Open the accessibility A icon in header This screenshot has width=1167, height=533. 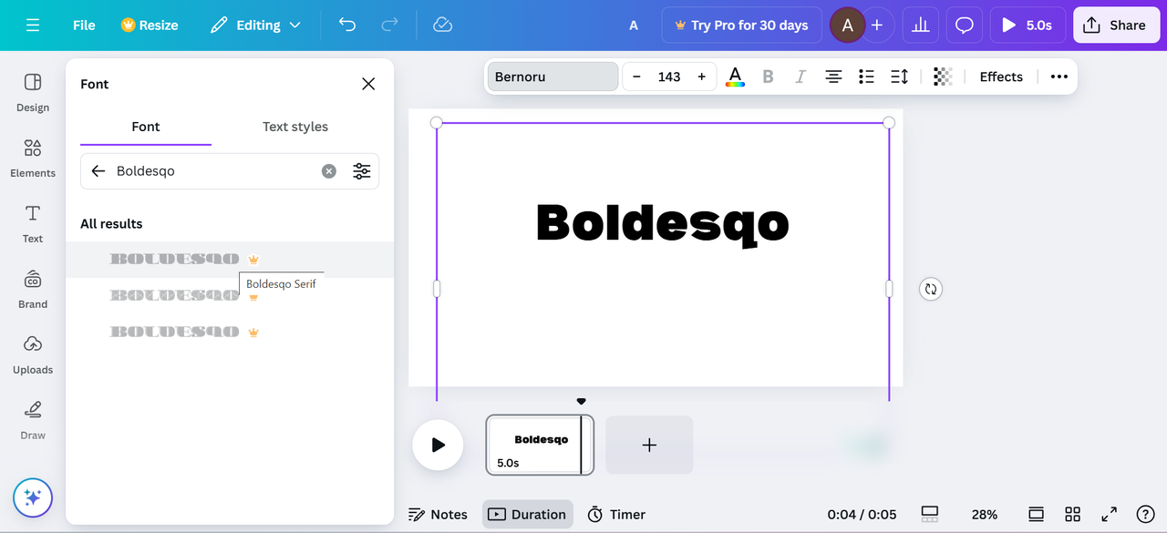pos(634,26)
